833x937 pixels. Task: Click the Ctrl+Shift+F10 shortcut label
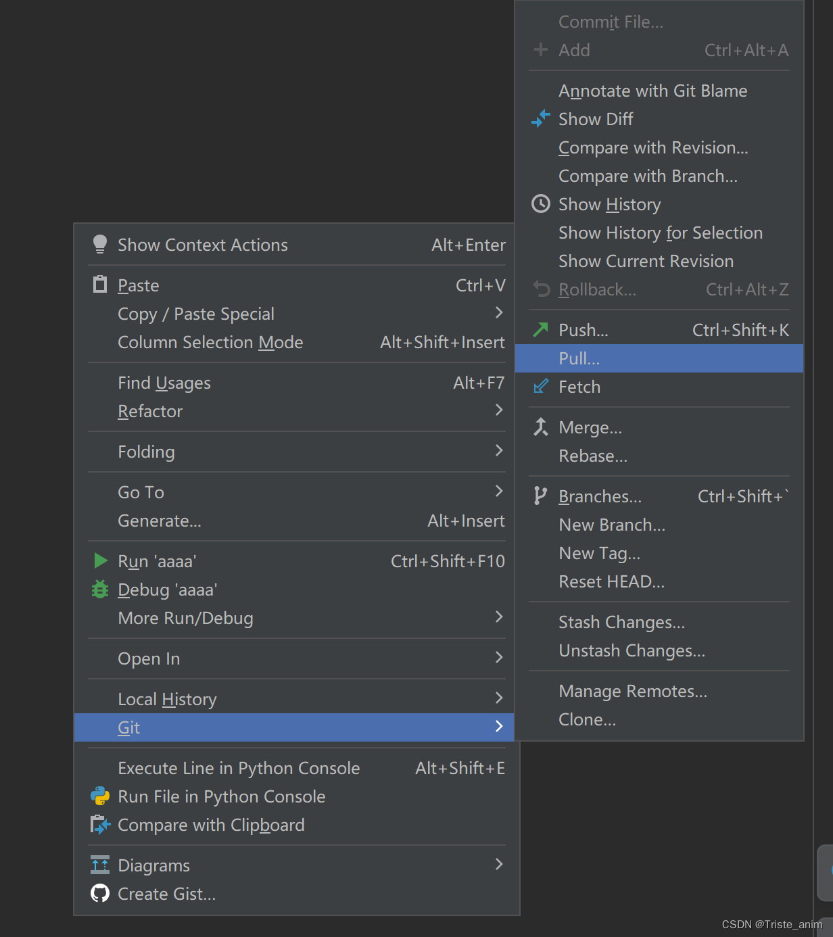(x=448, y=561)
